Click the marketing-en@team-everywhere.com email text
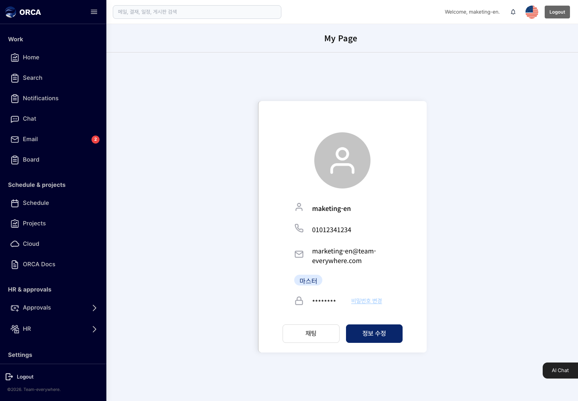 click(x=344, y=256)
